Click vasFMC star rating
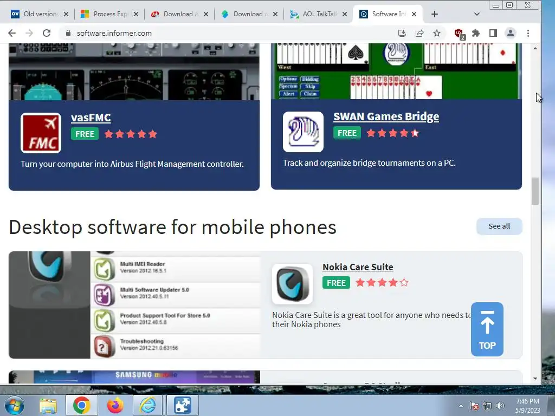Screen dimensions: 555x416 131,134
